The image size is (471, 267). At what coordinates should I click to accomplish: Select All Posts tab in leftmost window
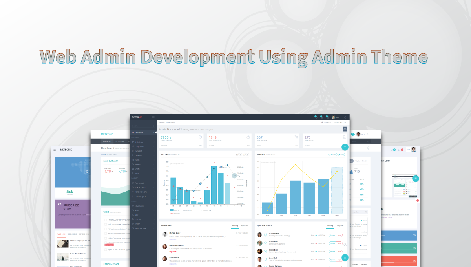coord(61,234)
